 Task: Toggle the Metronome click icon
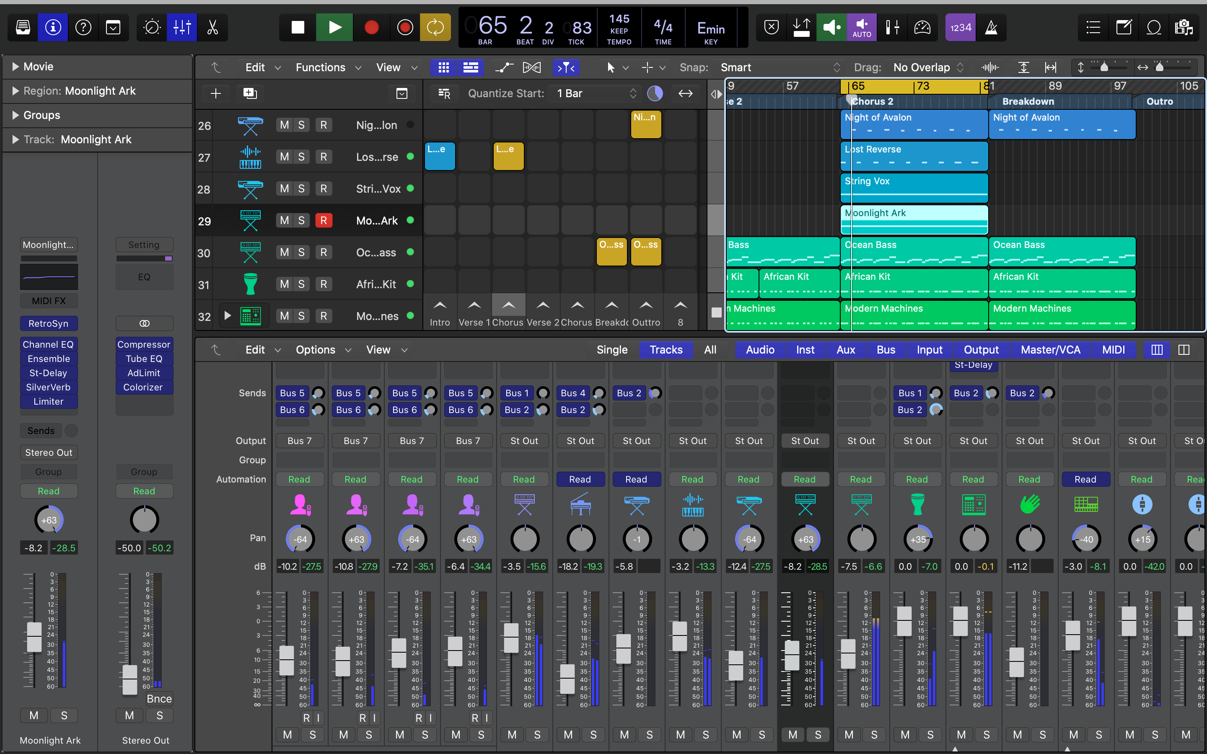(991, 27)
